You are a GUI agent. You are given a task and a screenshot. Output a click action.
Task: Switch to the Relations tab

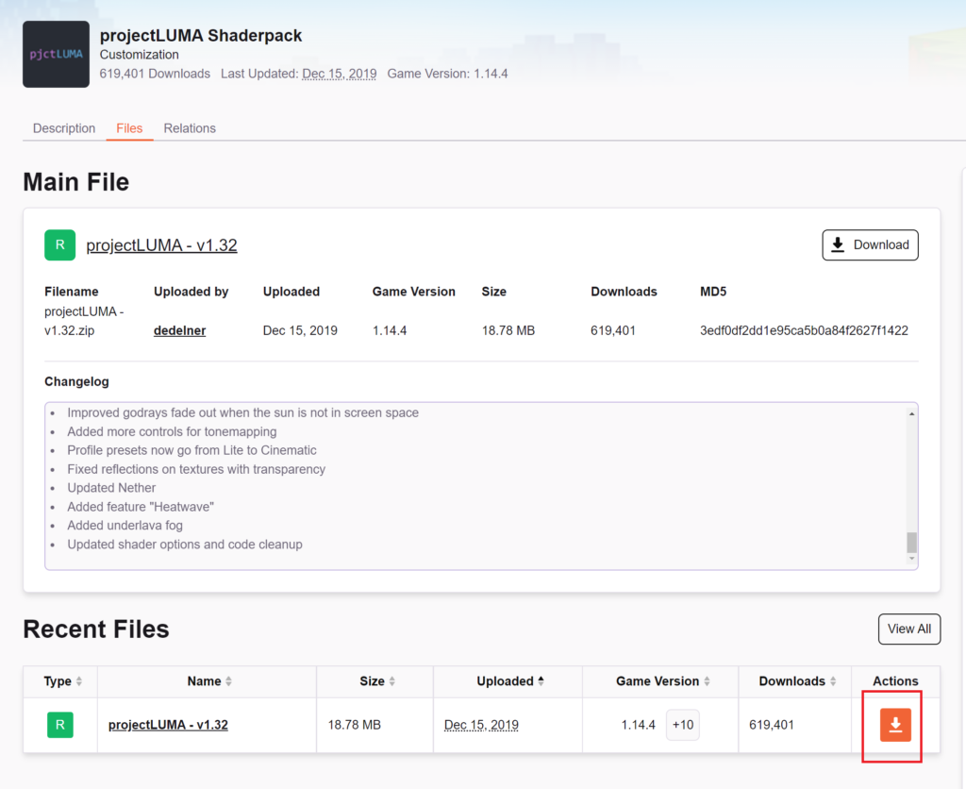[x=190, y=128]
